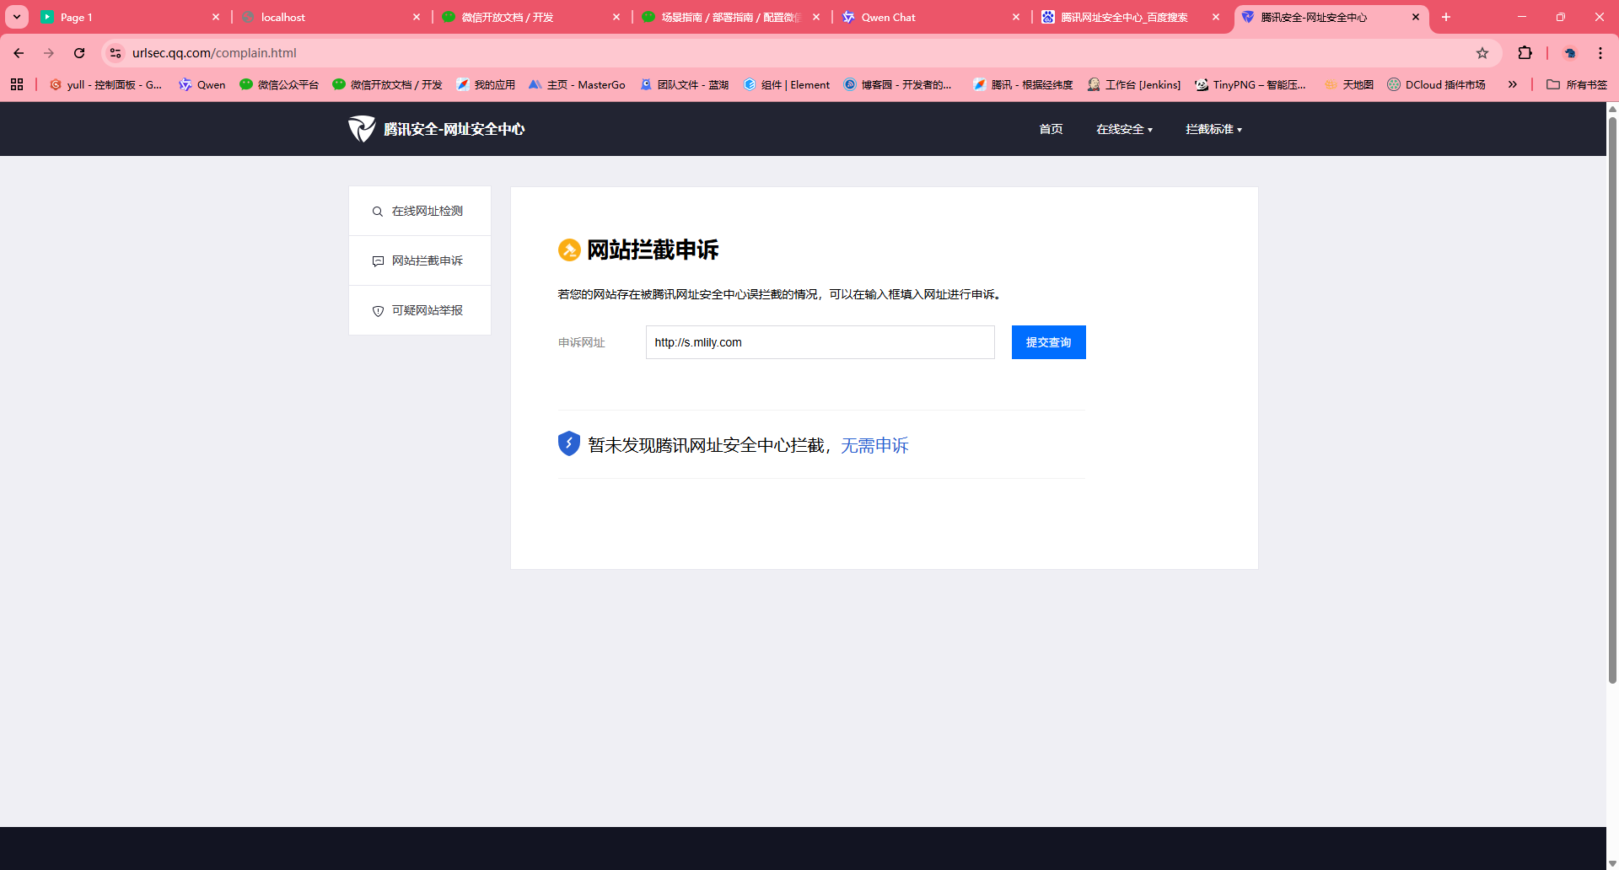The image size is (1619, 870).
Task: Open a new browser tab
Action: [x=1446, y=17]
